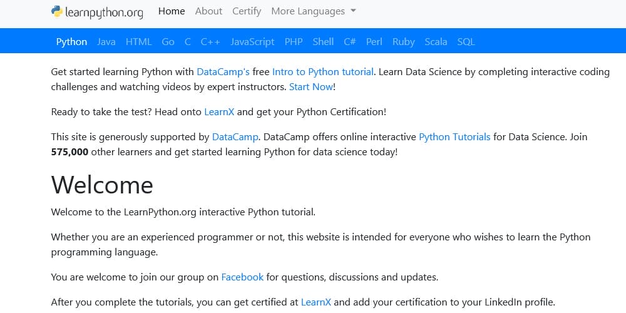Expand the More Languages dropdown
This screenshot has height=313, width=626.
[314, 11]
